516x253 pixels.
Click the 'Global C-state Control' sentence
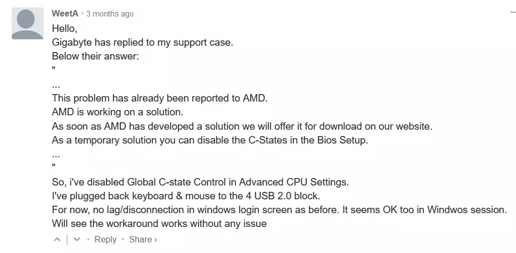point(200,182)
